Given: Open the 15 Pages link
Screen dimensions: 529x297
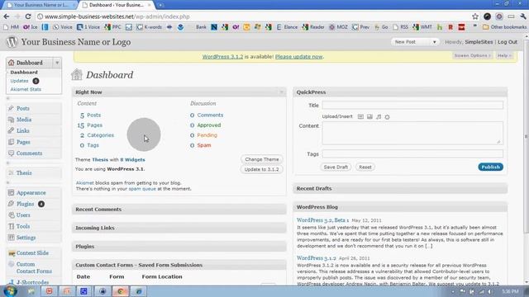Looking at the screenshot, I should 90,125.
